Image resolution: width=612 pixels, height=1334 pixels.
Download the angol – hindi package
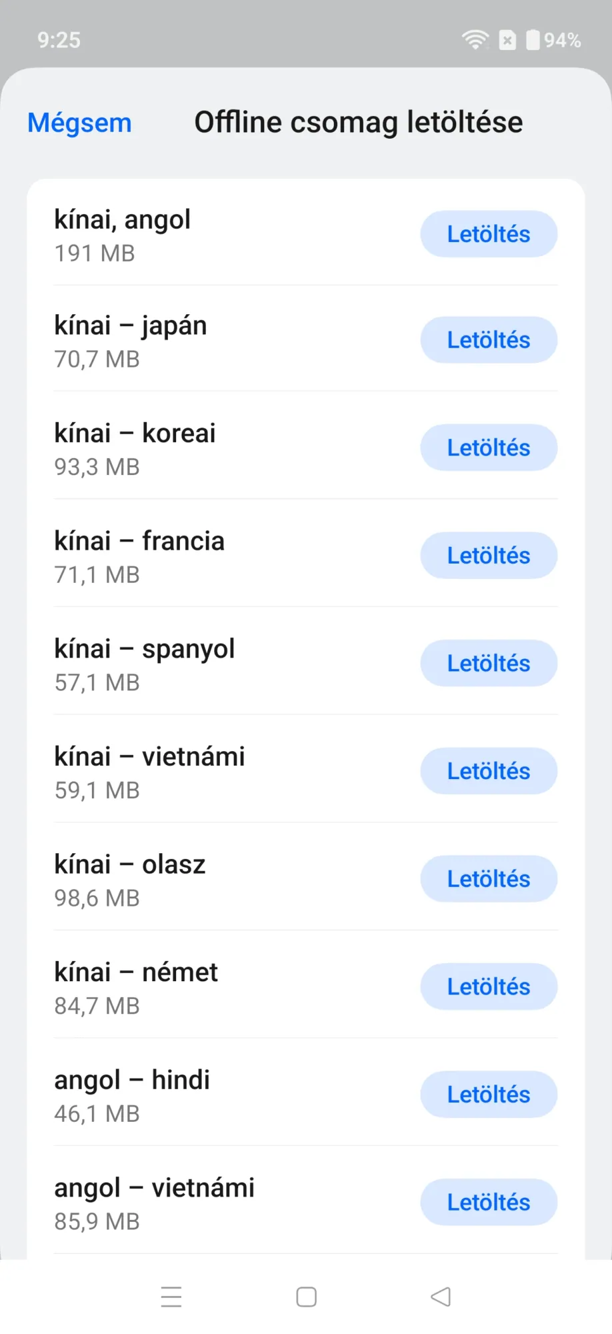click(489, 1095)
